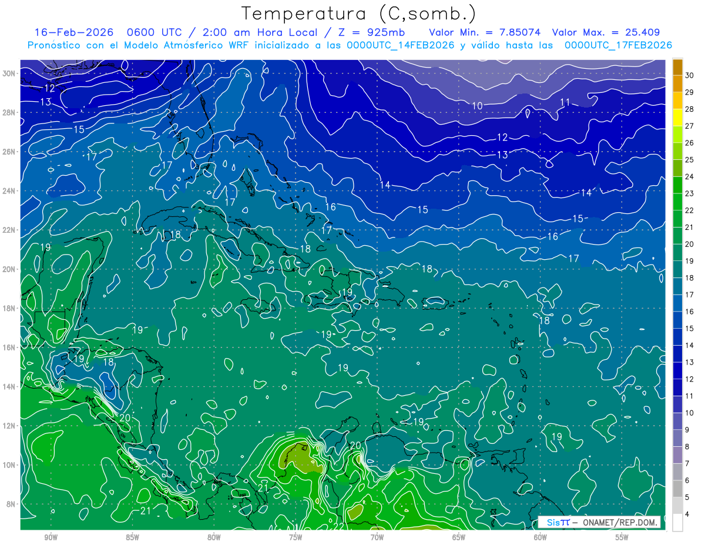The image size is (705, 545).
Task: Click the 8N latitude label
Action: pyautogui.click(x=11, y=504)
